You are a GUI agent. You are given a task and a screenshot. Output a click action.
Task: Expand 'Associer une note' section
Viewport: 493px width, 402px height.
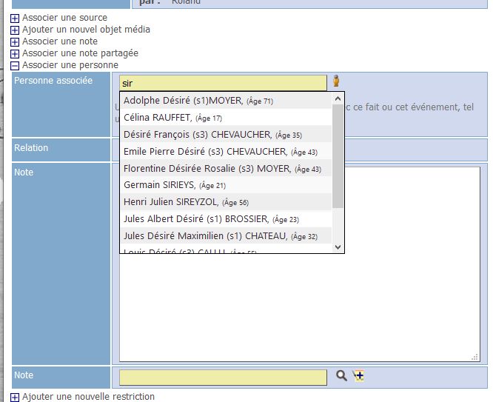[x=15, y=42]
